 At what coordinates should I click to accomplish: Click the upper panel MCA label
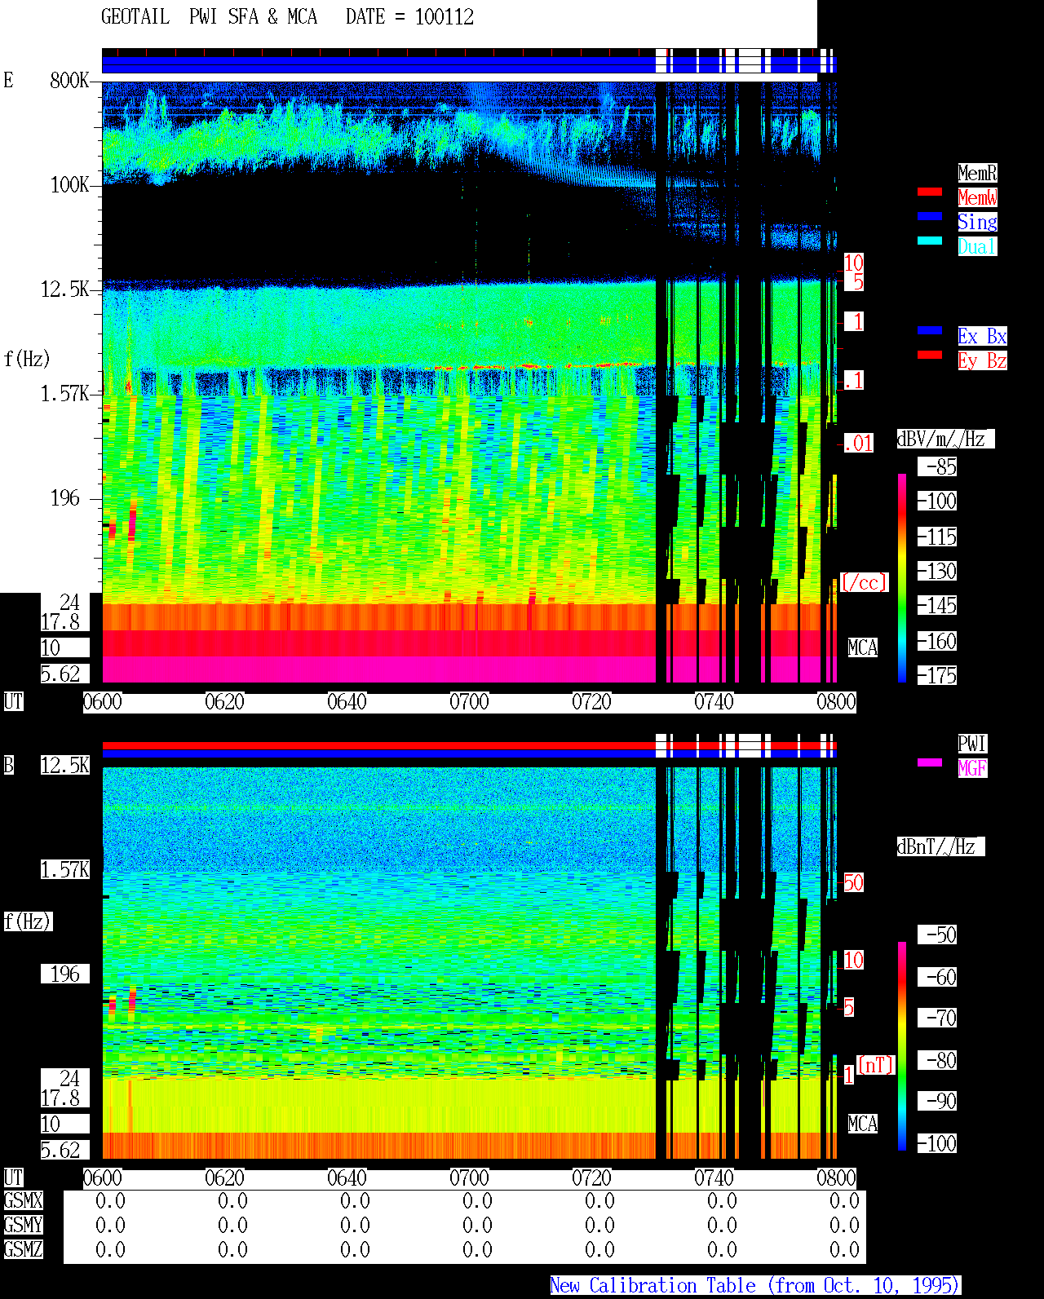click(x=863, y=648)
